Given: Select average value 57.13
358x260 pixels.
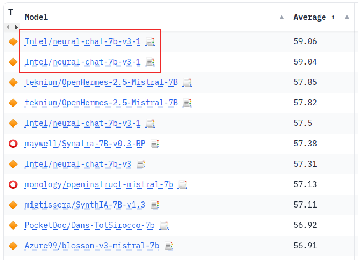Looking at the screenshot, I should (306, 184).
